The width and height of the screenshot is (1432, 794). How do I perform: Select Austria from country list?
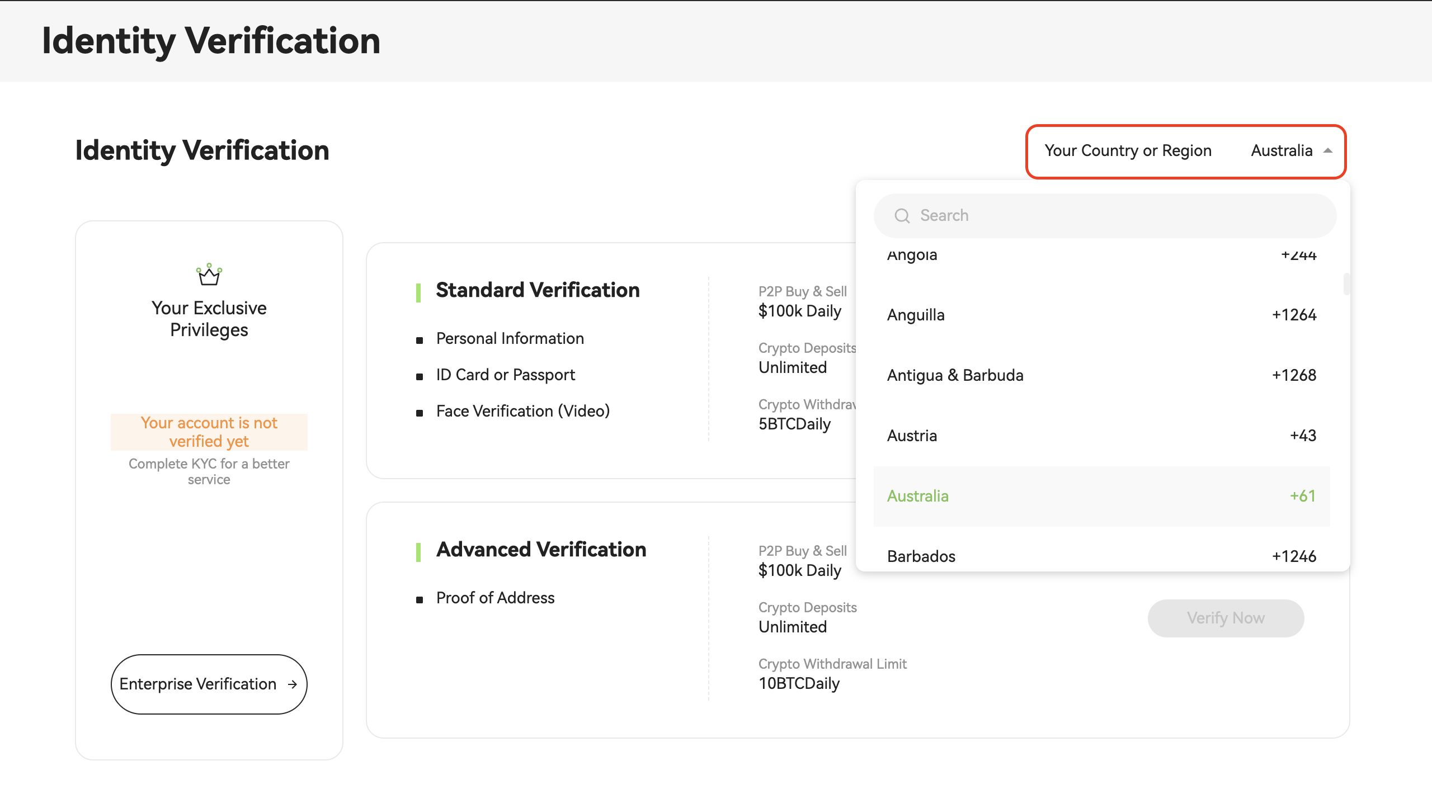(x=912, y=436)
